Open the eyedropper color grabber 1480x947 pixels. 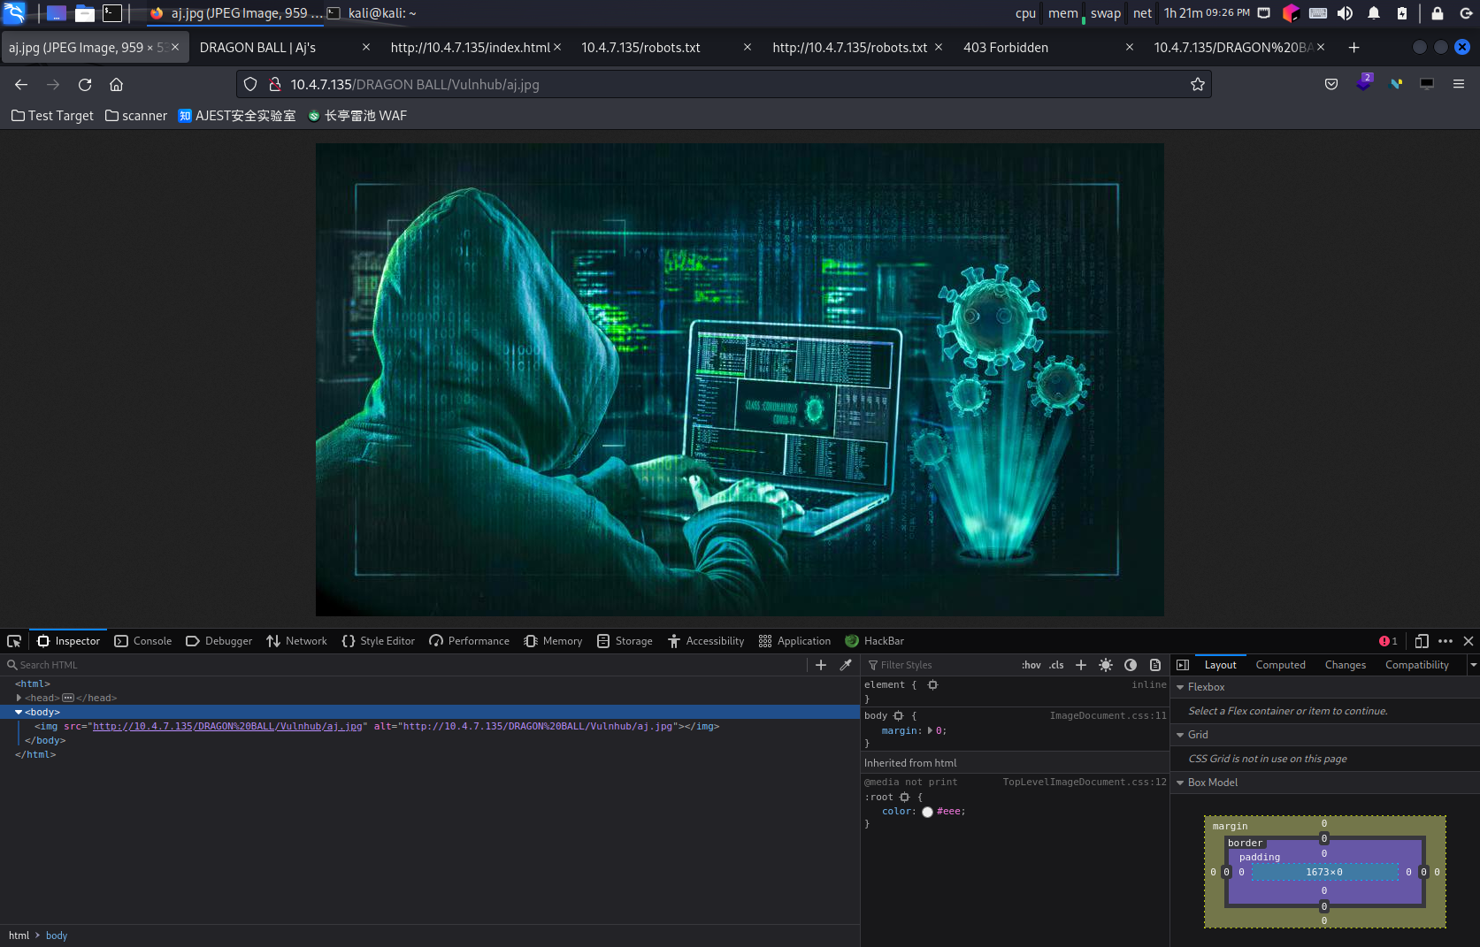pyautogui.click(x=846, y=665)
